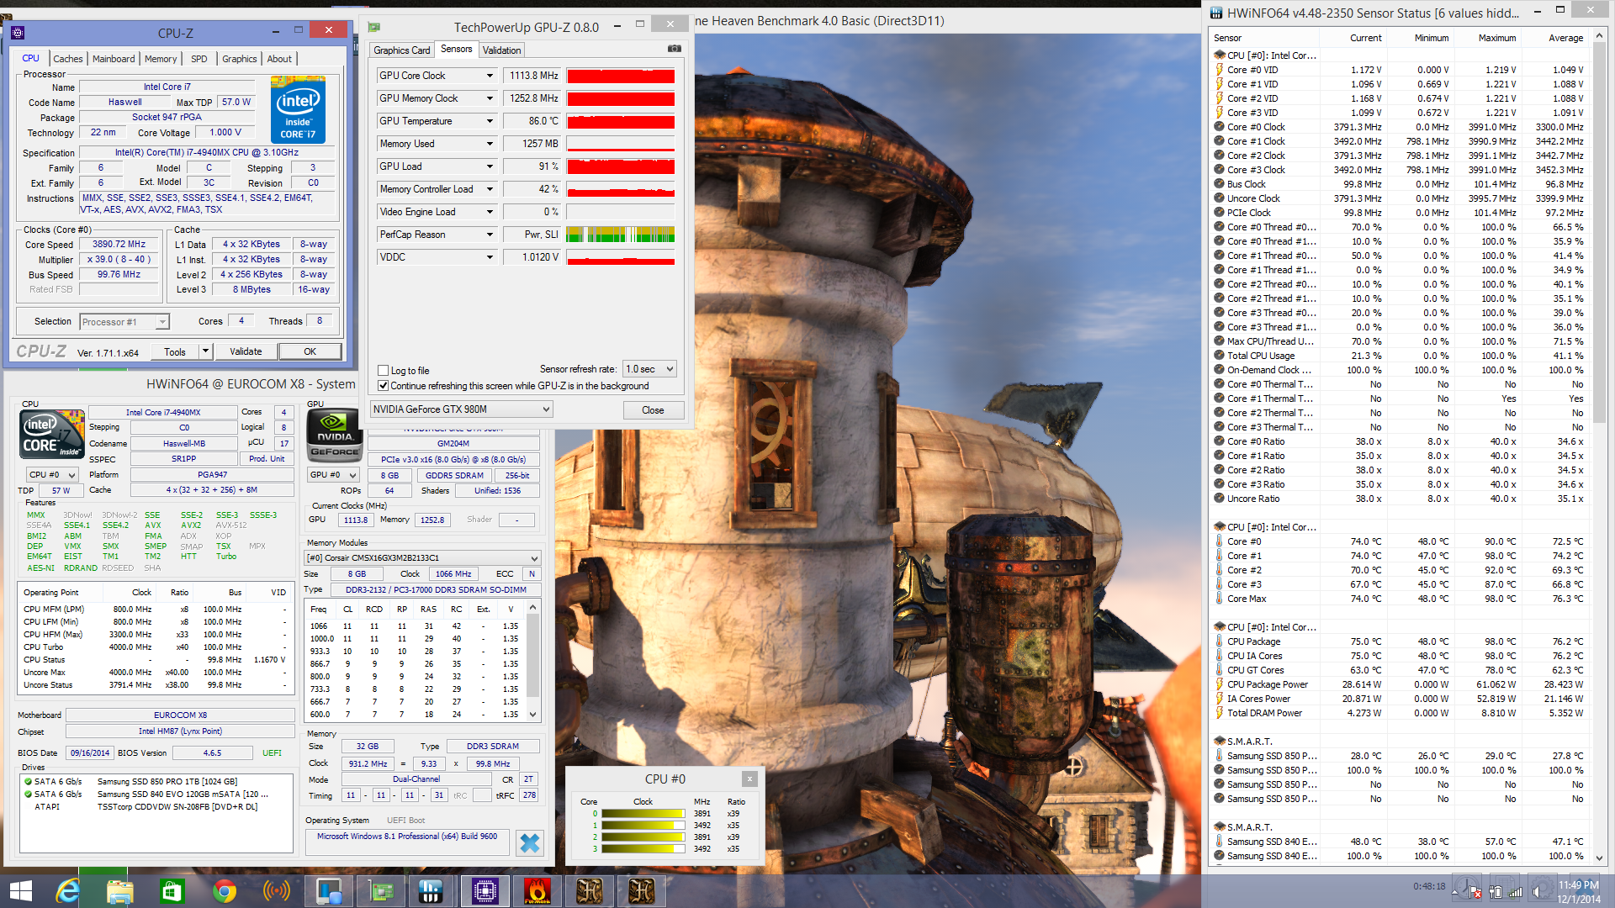Click the Validate button in CPU-Z

point(246,351)
